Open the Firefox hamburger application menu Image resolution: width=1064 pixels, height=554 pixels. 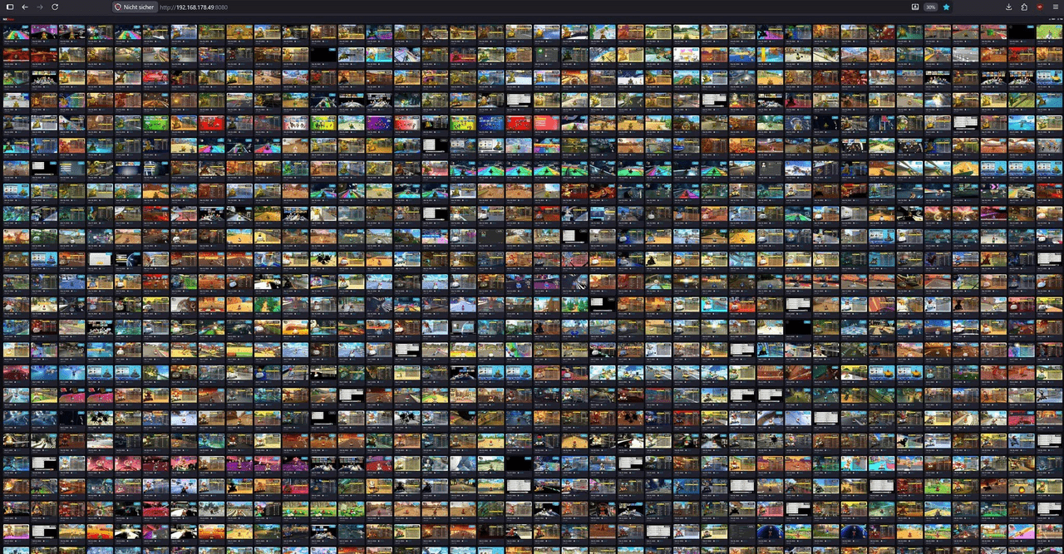(x=1055, y=7)
